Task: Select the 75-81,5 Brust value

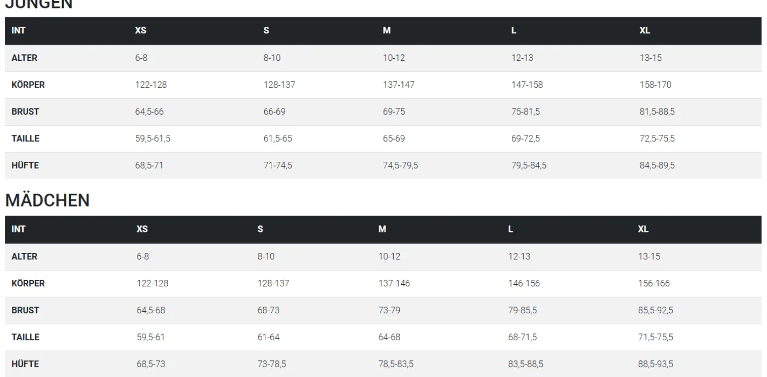Action: [x=525, y=112]
